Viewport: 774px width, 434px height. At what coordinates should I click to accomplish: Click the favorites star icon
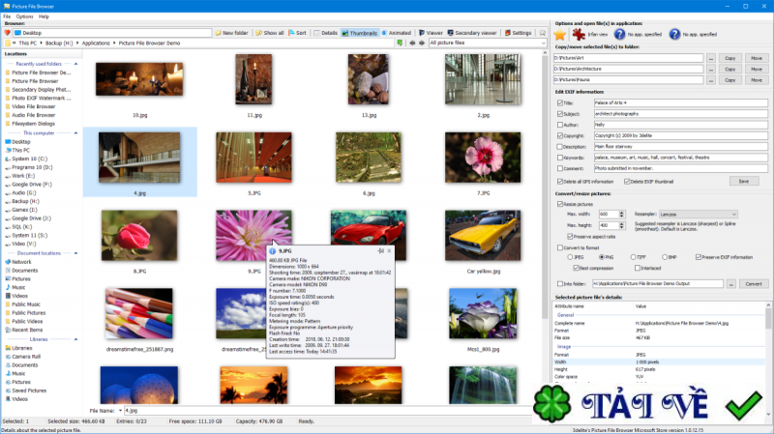click(562, 34)
